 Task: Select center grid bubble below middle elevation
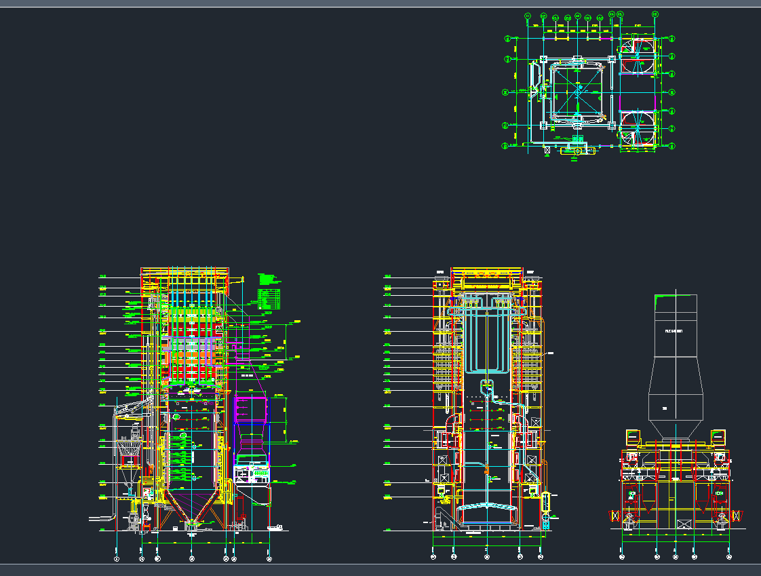click(x=487, y=557)
